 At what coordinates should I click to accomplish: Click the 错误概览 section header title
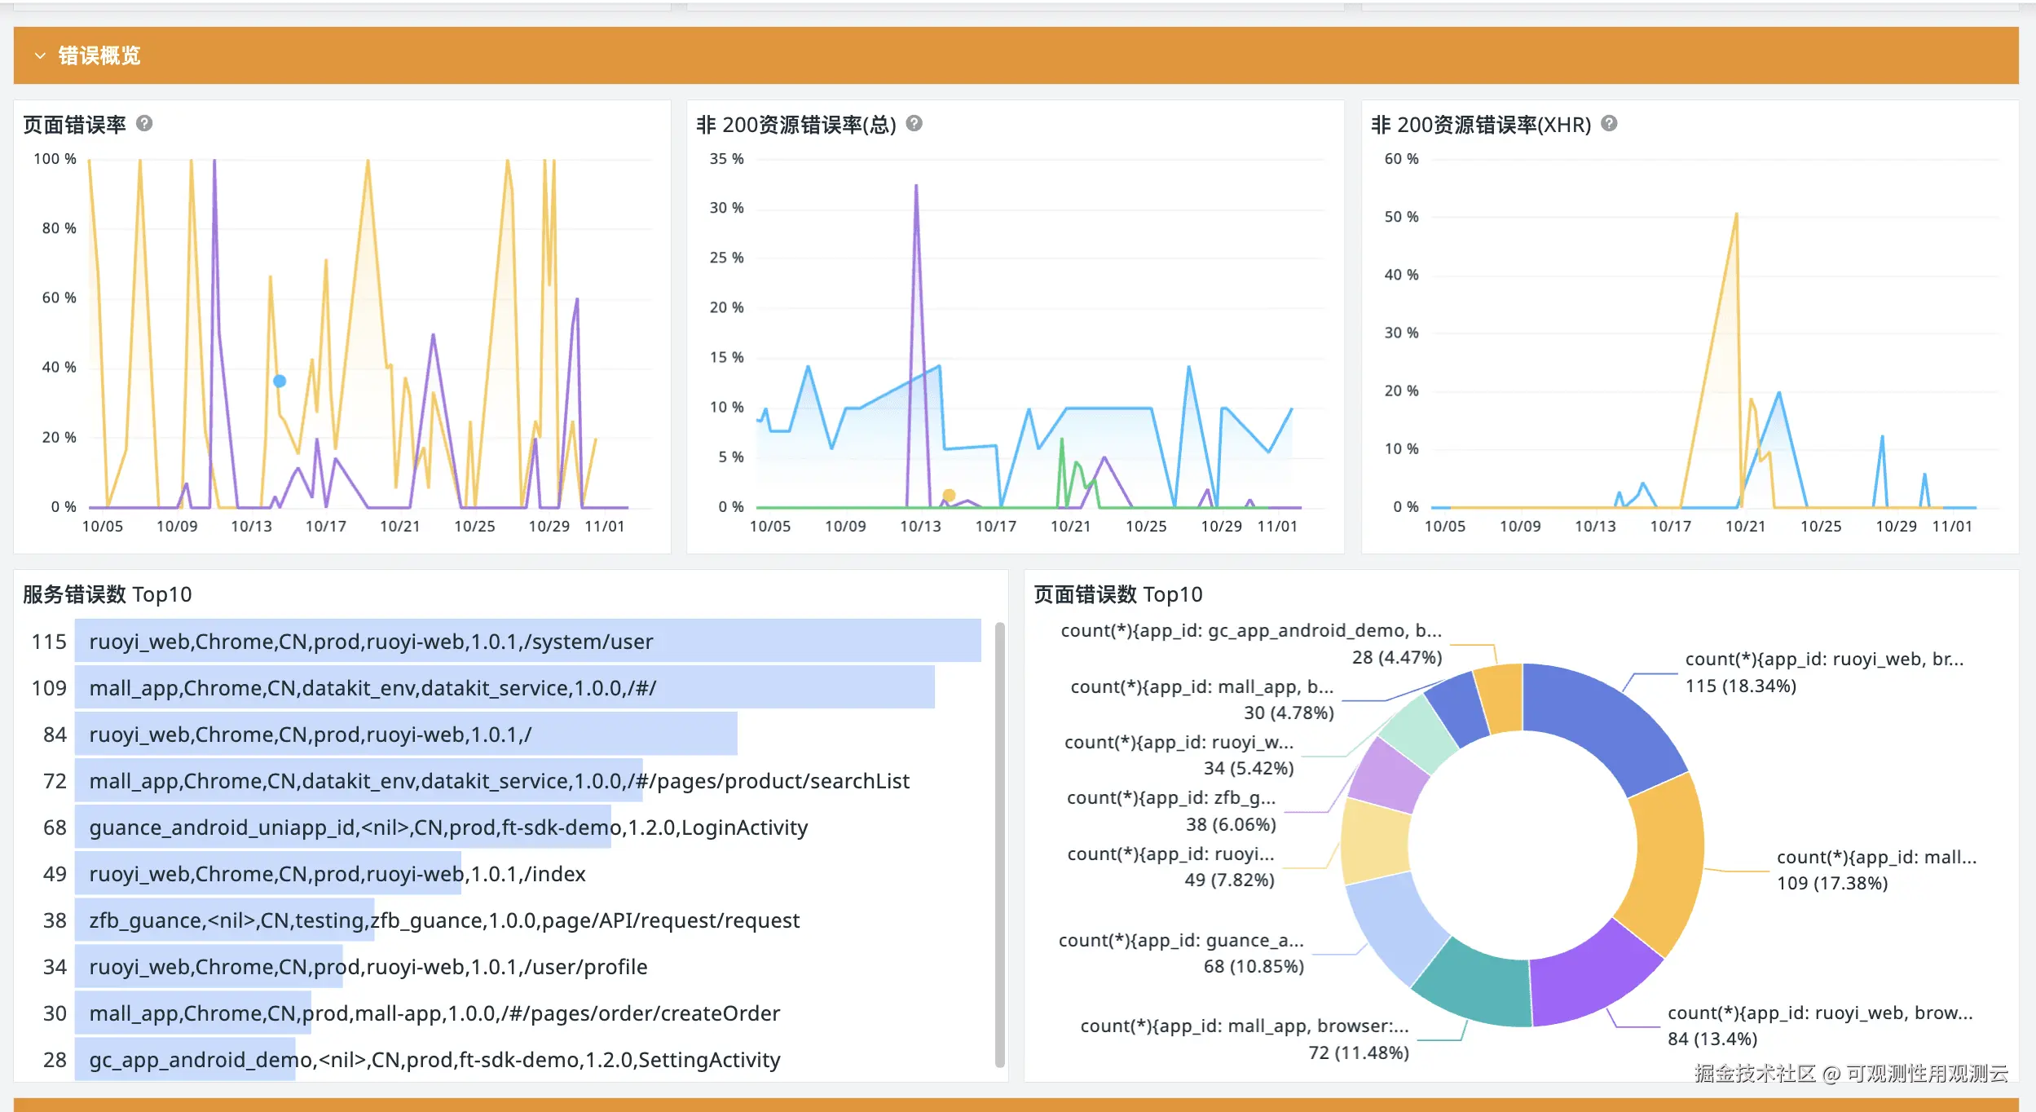tap(99, 55)
